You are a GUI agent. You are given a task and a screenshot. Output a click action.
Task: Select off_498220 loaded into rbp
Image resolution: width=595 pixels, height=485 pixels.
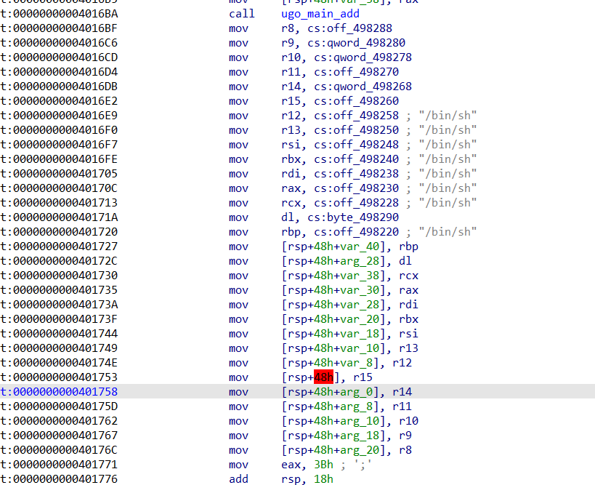click(366, 232)
